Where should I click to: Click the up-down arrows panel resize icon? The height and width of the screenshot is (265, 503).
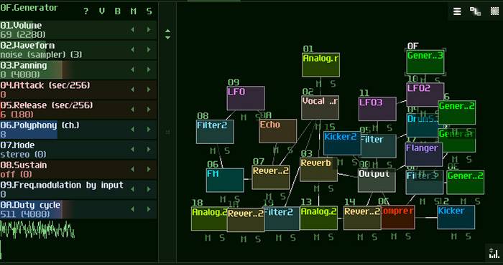[167, 34]
